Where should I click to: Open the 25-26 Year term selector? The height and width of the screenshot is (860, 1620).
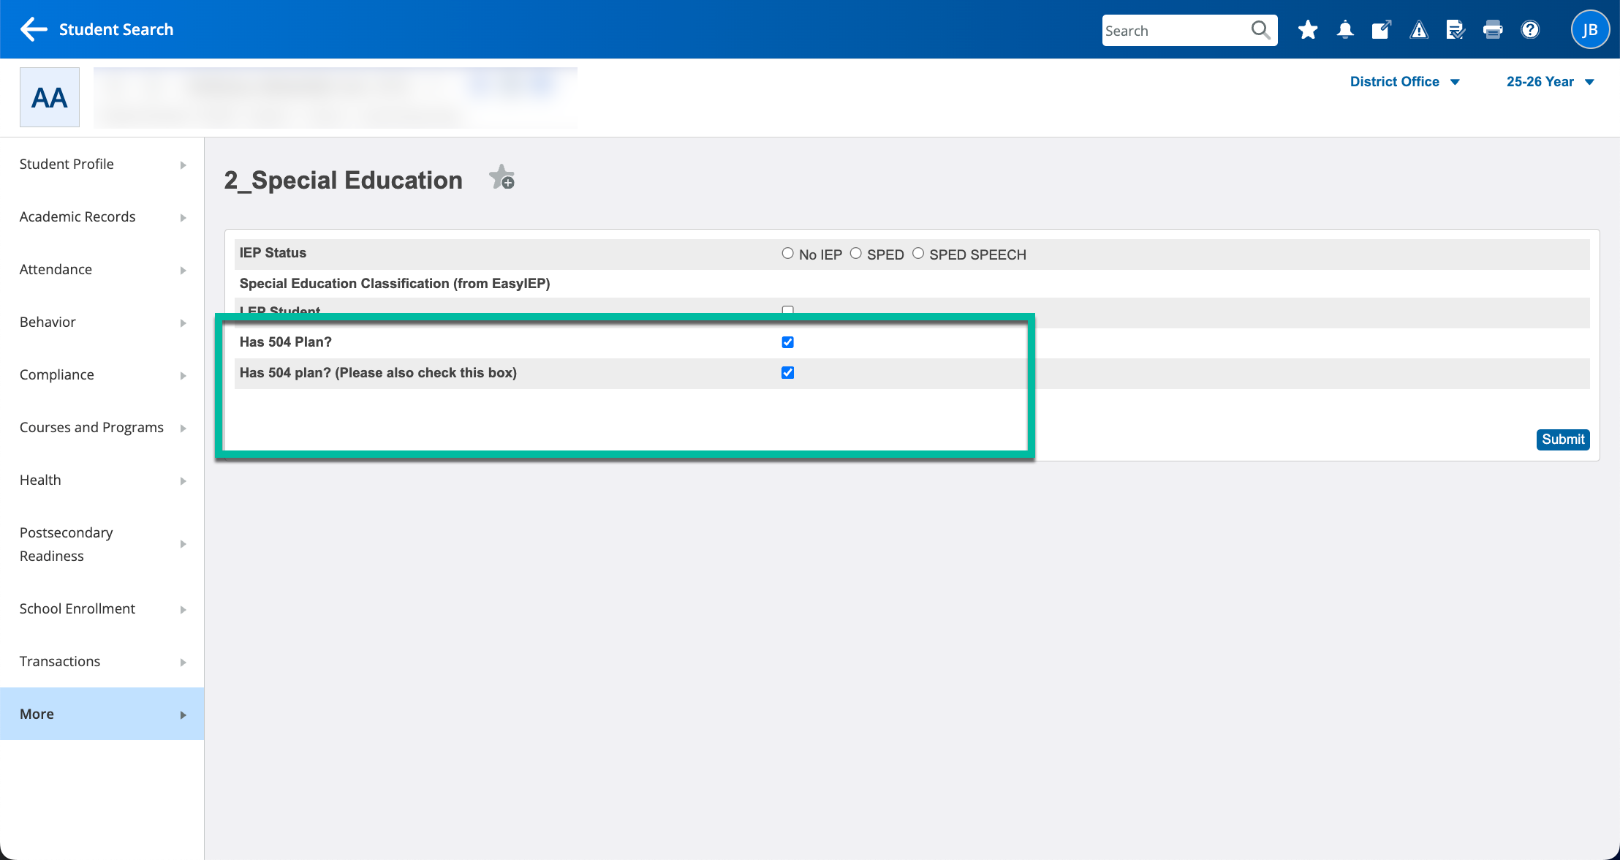(x=1550, y=82)
